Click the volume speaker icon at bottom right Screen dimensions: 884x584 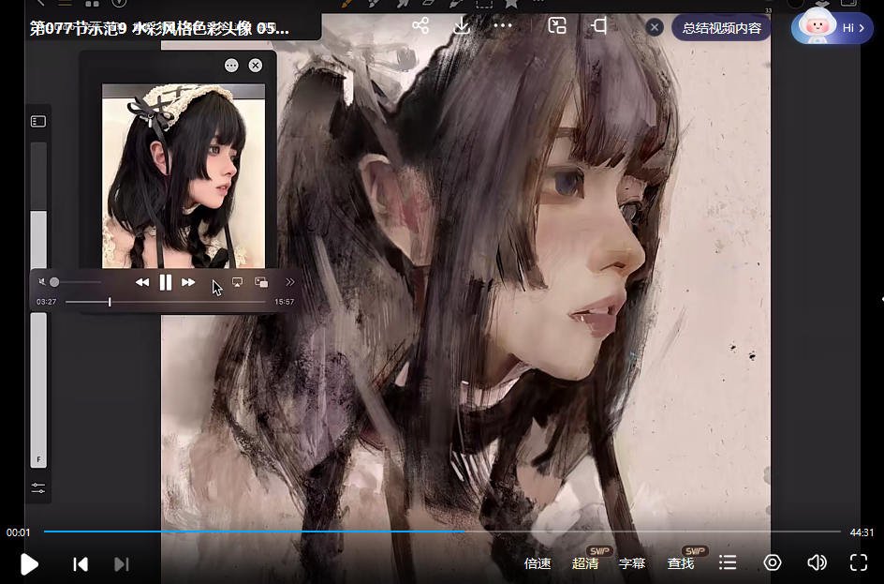click(x=816, y=562)
